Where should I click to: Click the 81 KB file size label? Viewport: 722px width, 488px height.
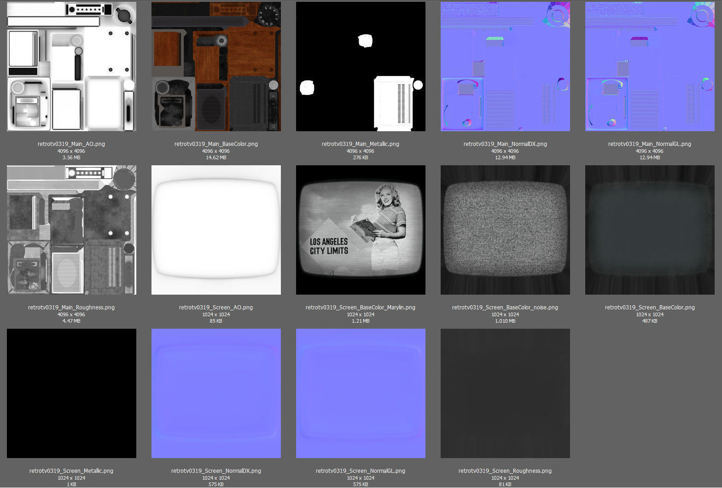pyautogui.click(x=505, y=484)
